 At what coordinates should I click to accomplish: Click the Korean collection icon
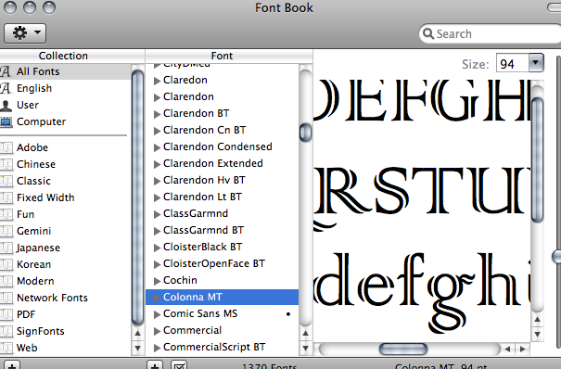(6, 264)
